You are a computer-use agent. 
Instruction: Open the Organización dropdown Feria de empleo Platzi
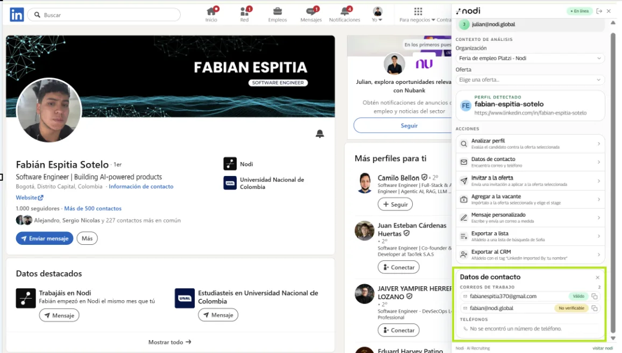pyautogui.click(x=530, y=58)
